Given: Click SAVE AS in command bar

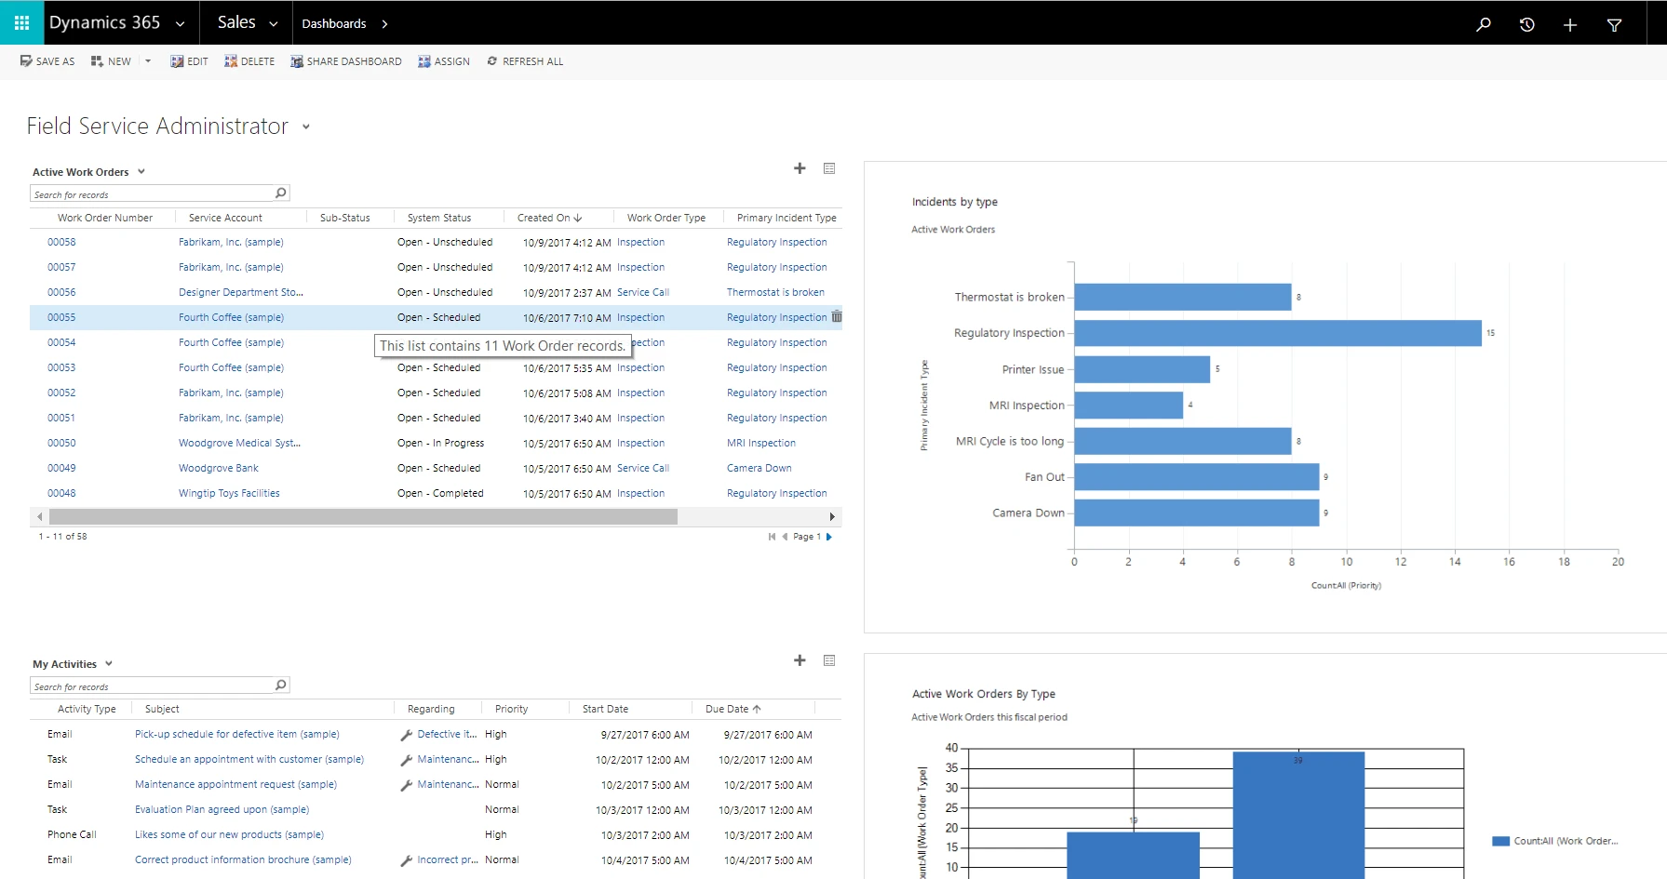Looking at the screenshot, I should 47,61.
